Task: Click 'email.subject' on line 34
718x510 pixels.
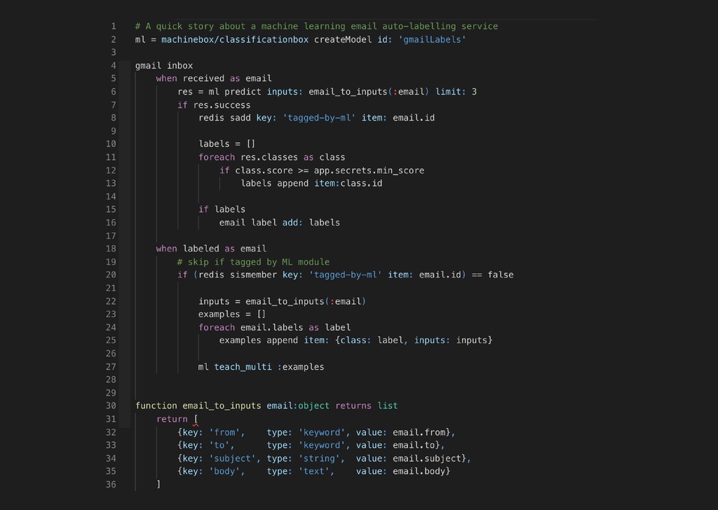Action: [x=427, y=458]
